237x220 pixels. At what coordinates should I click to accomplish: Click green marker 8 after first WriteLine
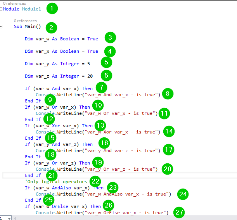pyautogui.click(x=167, y=94)
